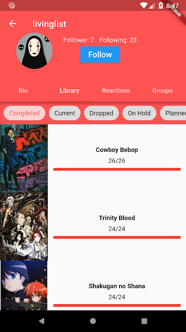
Task: Open the livinglist profile avatar
Action: click(x=34, y=51)
